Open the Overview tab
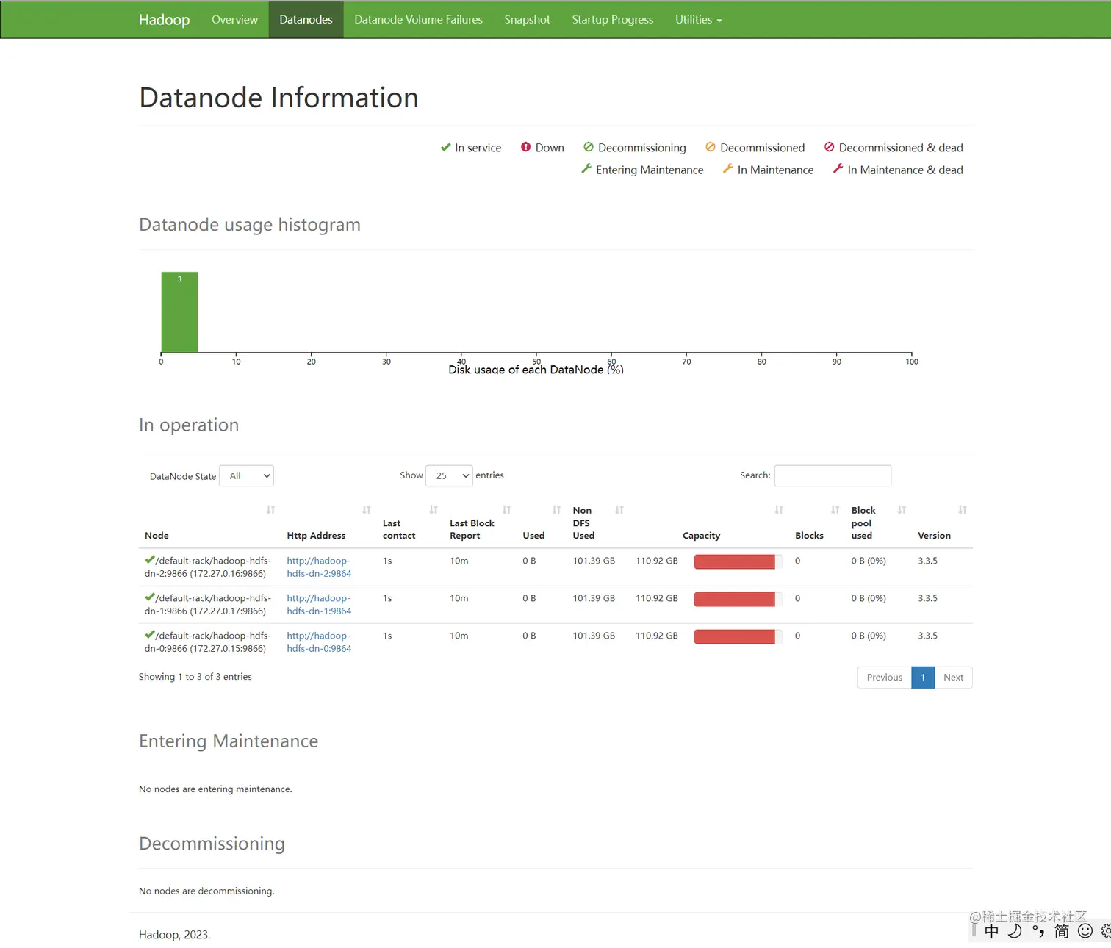 [x=234, y=20]
